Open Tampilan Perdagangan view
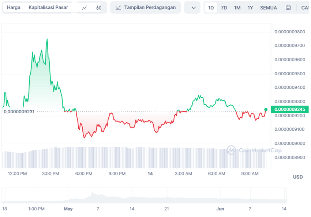The image size is (311, 217). 146,7
